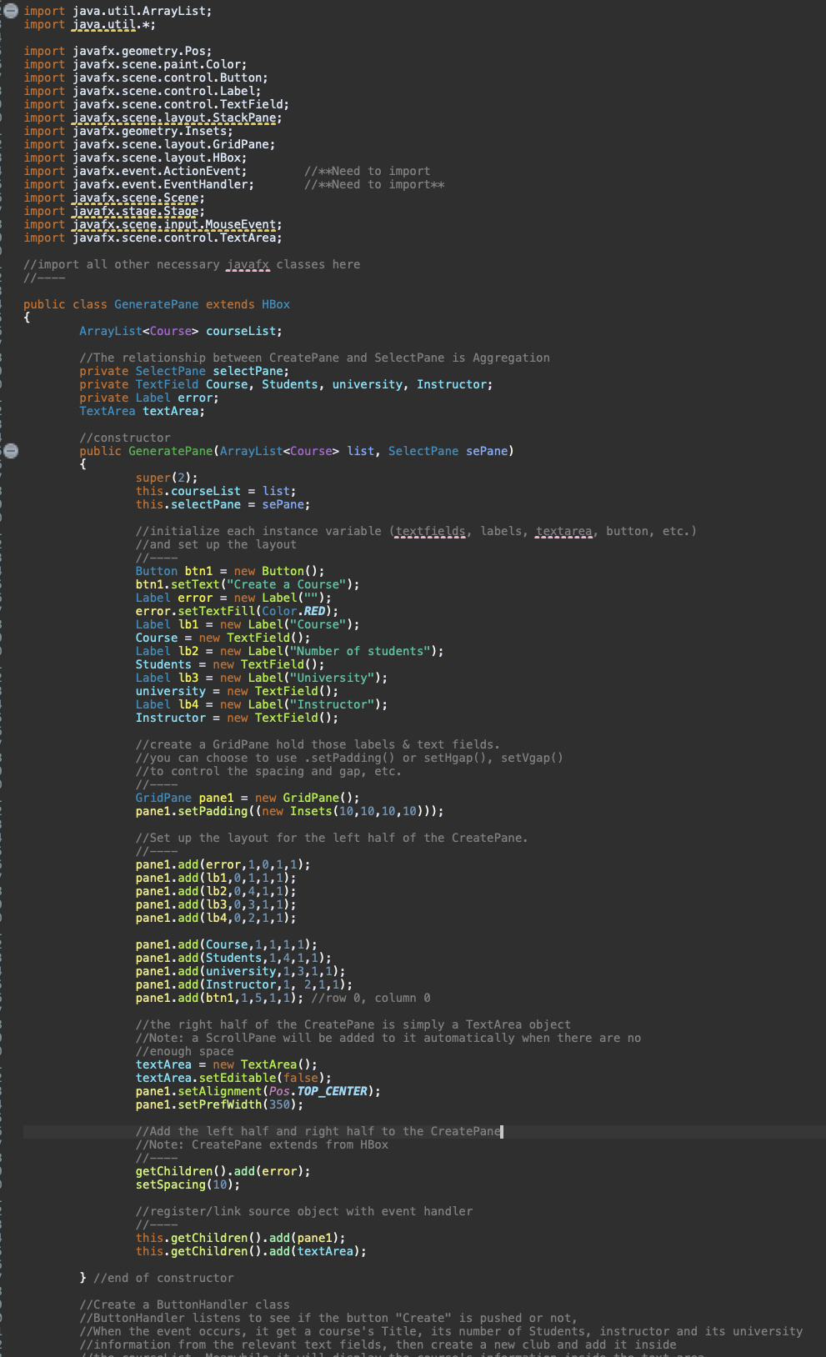The image size is (826, 1357).
Task: Click the 'javafx.geometry.Insets' import line
Action: [128, 131]
